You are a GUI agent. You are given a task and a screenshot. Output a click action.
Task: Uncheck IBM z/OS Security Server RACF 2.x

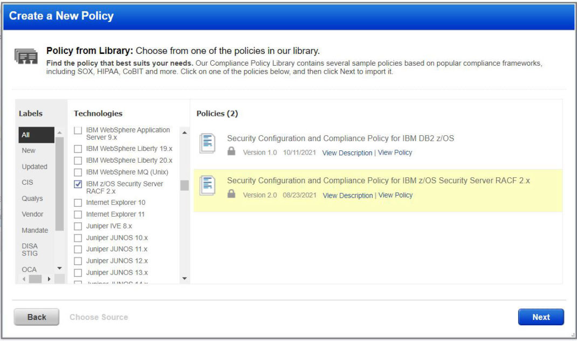coord(78,184)
